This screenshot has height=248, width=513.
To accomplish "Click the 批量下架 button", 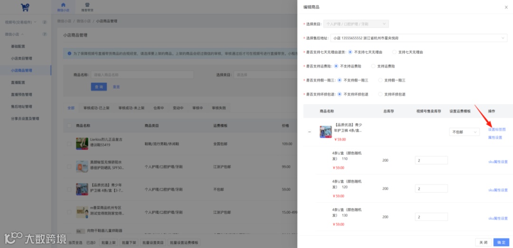I will [129, 242].
